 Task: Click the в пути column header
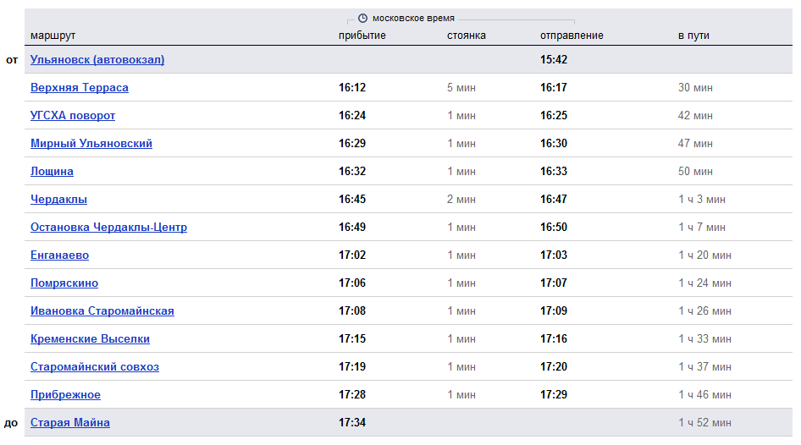coord(693,36)
